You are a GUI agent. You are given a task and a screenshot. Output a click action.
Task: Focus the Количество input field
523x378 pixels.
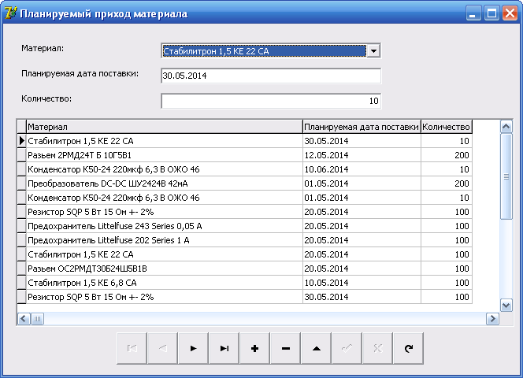click(270, 101)
